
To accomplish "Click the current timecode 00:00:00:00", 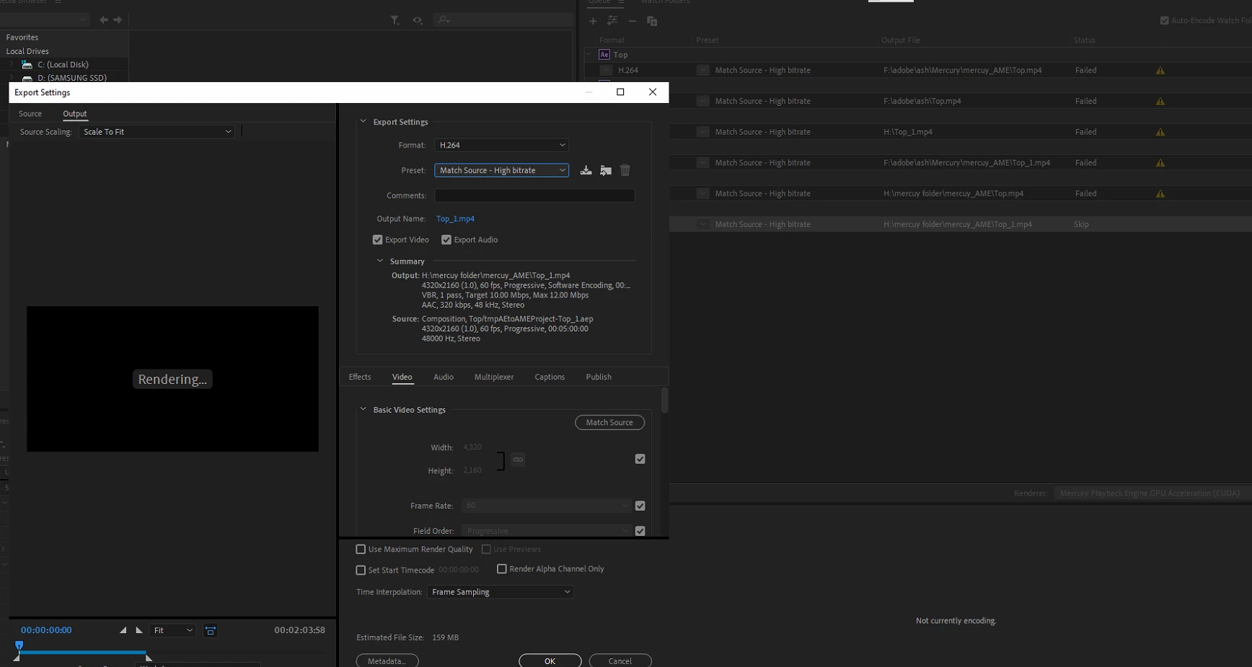I will click(46, 630).
